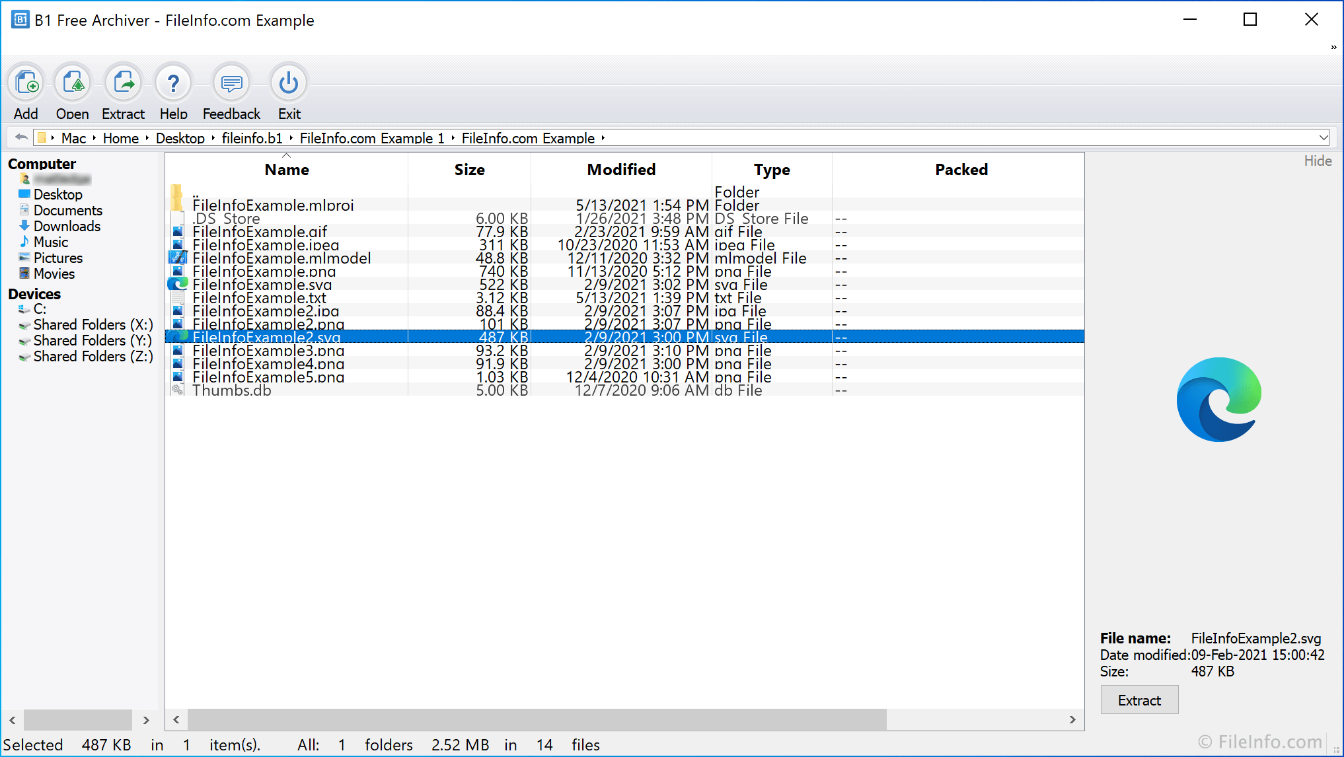This screenshot has height=757, width=1344.
Task: Open Pictures in the sidebar
Action: [x=58, y=258]
